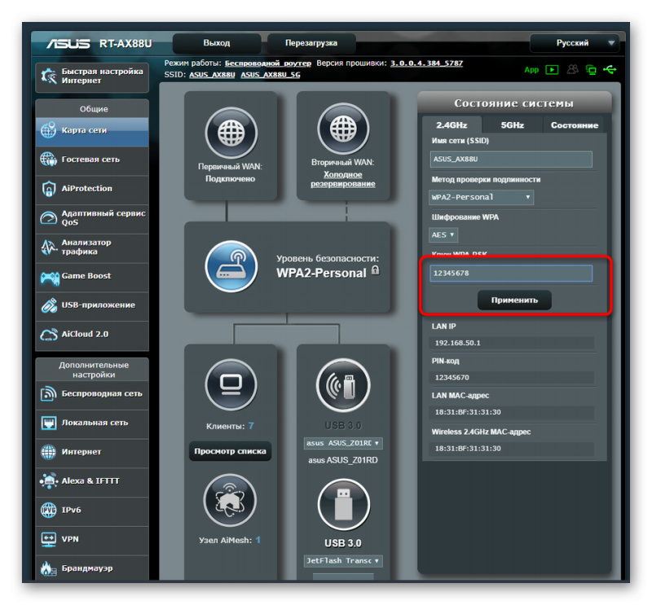Click the ASUS_AX88U_5G SSID link
This screenshot has height=605, width=652.
[x=271, y=75]
